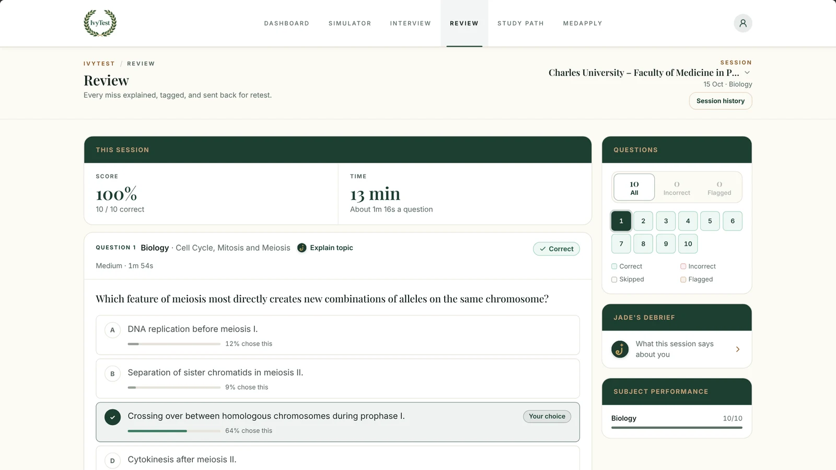Jump to question 7
This screenshot has height=470, width=836.
click(x=621, y=244)
